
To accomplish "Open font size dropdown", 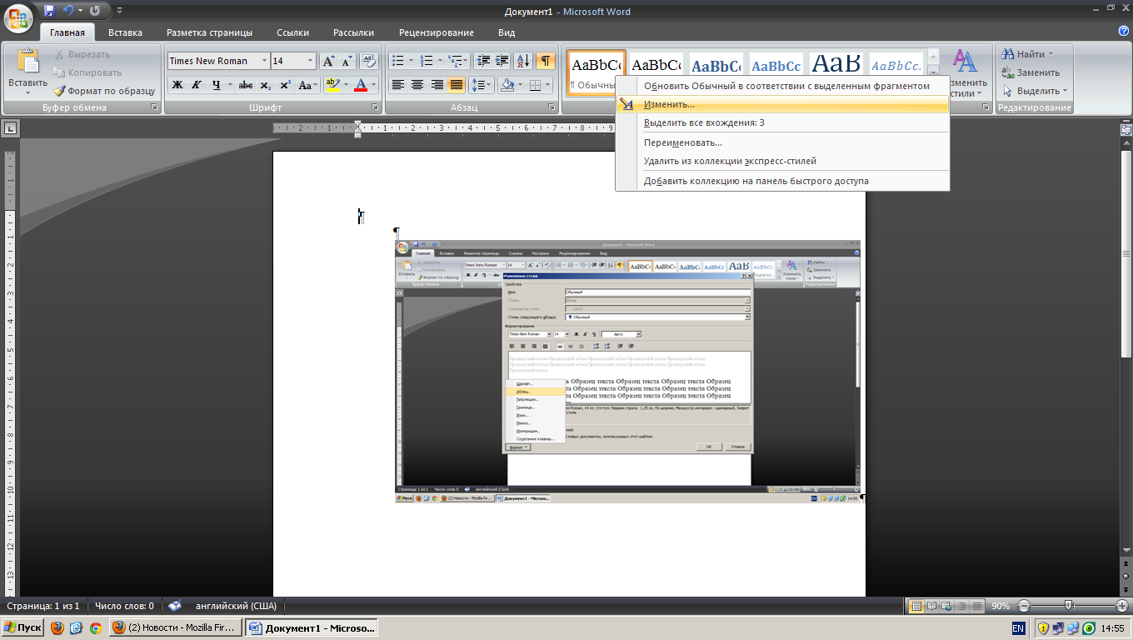I will tap(311, 61).
